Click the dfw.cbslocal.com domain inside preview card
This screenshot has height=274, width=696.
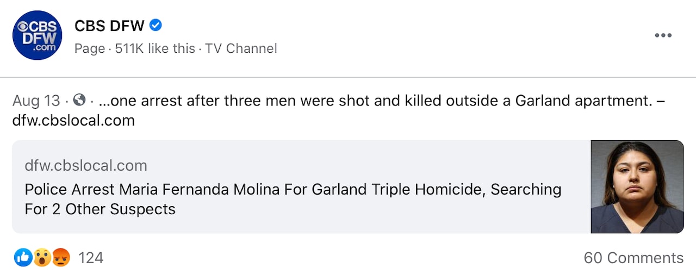click(86, 165)
